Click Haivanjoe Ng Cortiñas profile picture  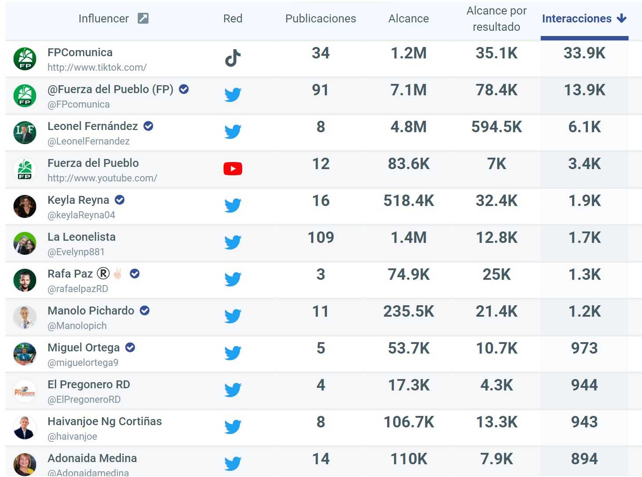coord(25,428)
